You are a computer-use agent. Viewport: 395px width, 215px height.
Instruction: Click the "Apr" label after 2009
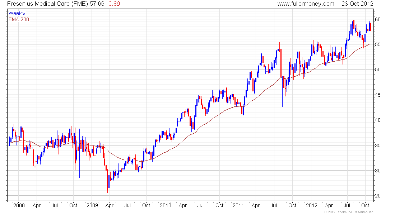coord(109,205)
